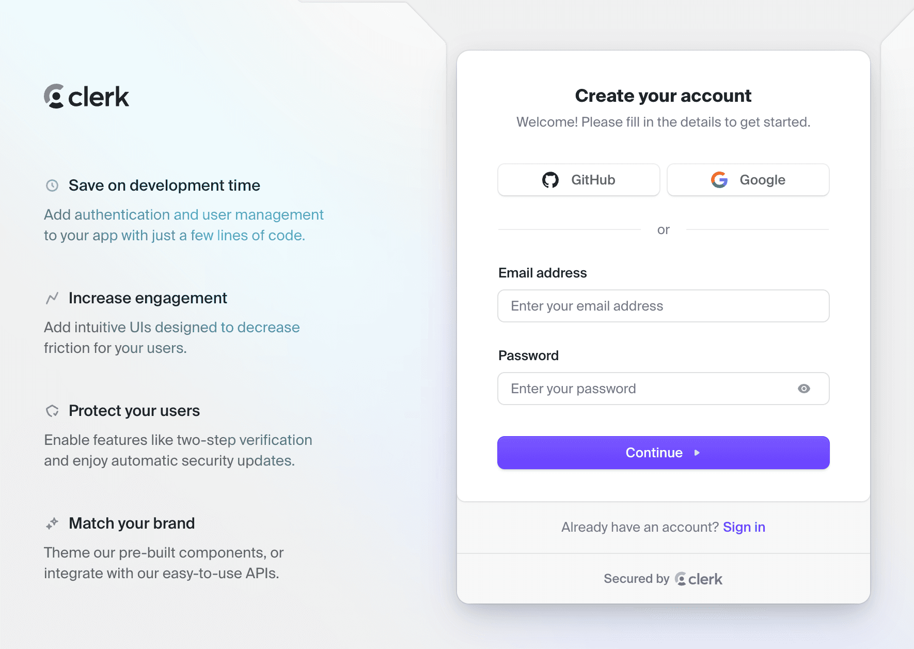
Task: Click the Save on development time heading
Action: point(164,186)
